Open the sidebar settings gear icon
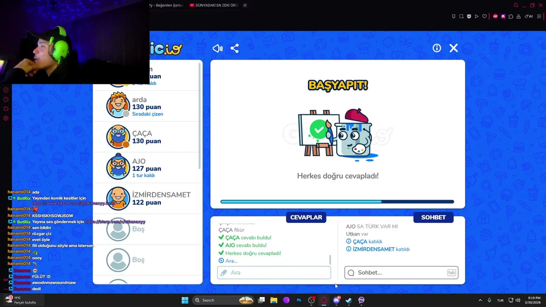The height and width of the screenshot is (307, 546). (6, 118)
